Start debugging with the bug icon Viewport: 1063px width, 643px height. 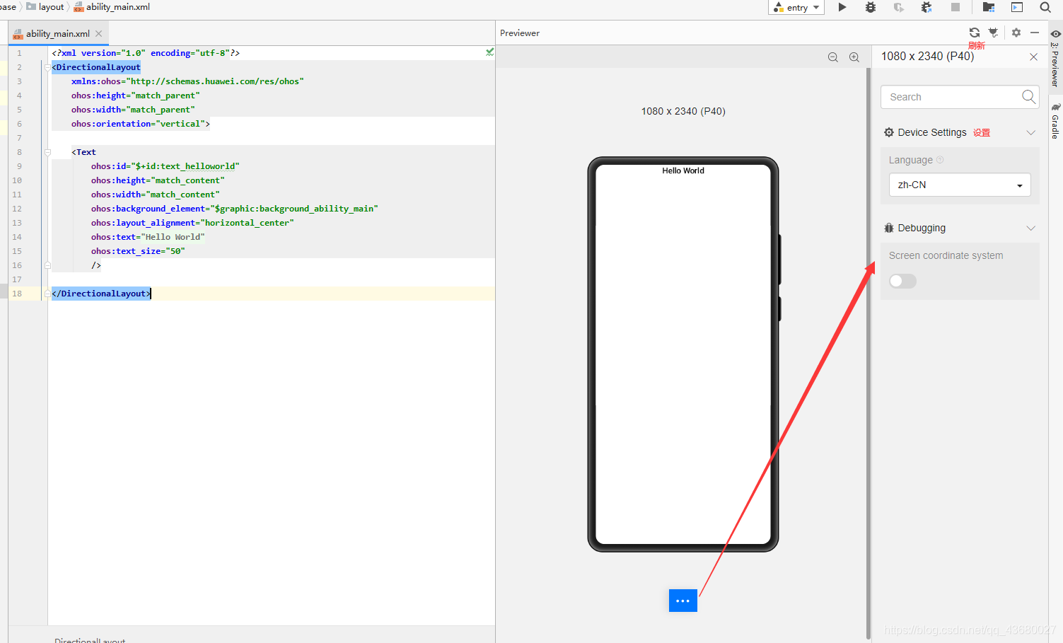pyautogui.click(x=871, y=7)
